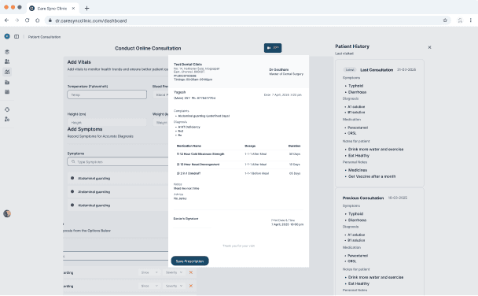
Task: Click the search icon in Symptoms field
Action: click(x=73, y=161)
